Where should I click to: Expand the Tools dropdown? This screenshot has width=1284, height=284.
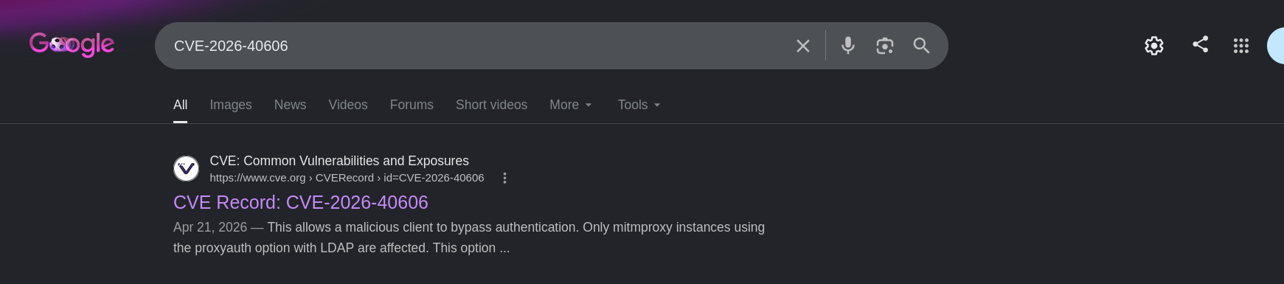click(639, 105)
